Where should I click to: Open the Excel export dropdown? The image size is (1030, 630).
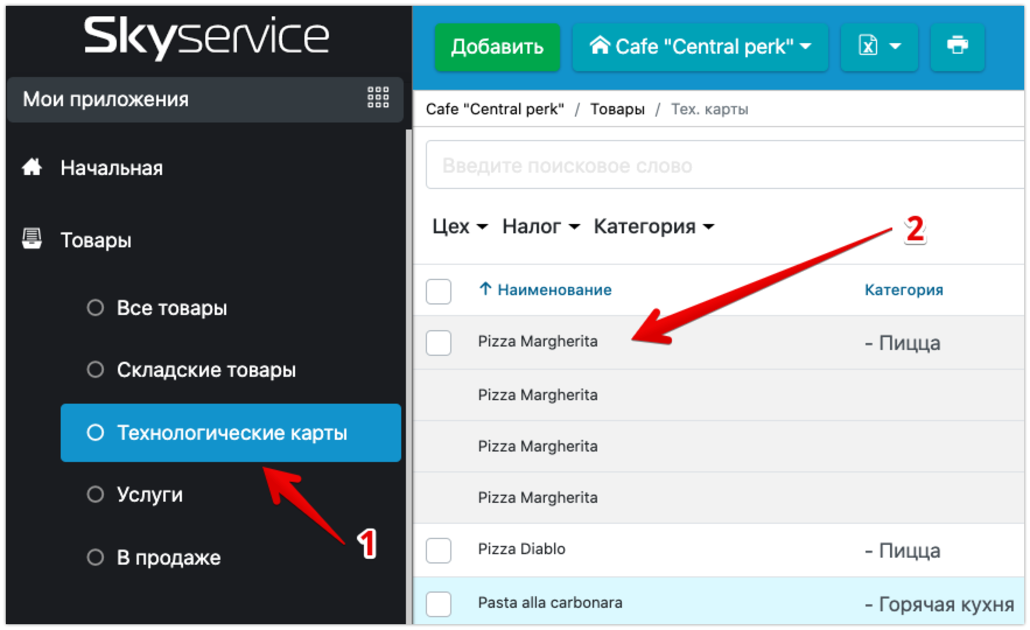879,47
